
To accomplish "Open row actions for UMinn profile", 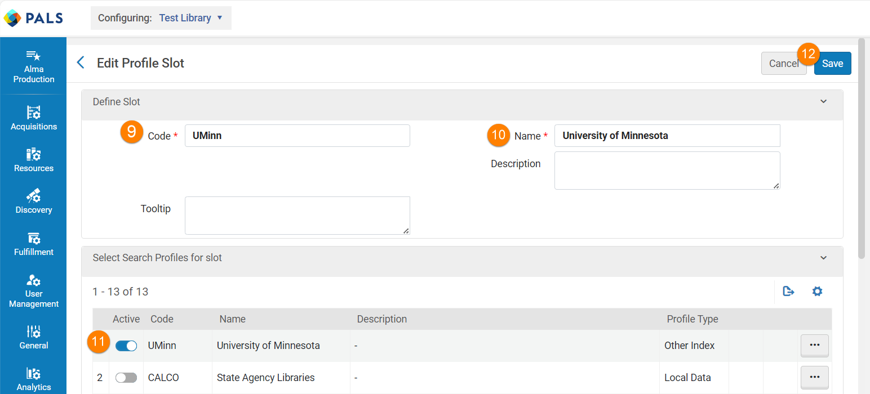I will click(814, 346).
